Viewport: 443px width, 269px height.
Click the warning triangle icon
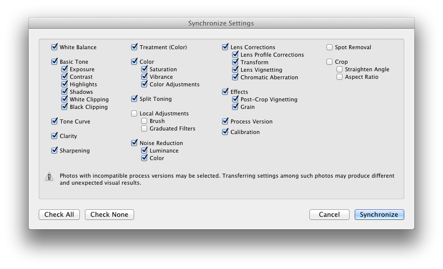[x=49, y=177]
